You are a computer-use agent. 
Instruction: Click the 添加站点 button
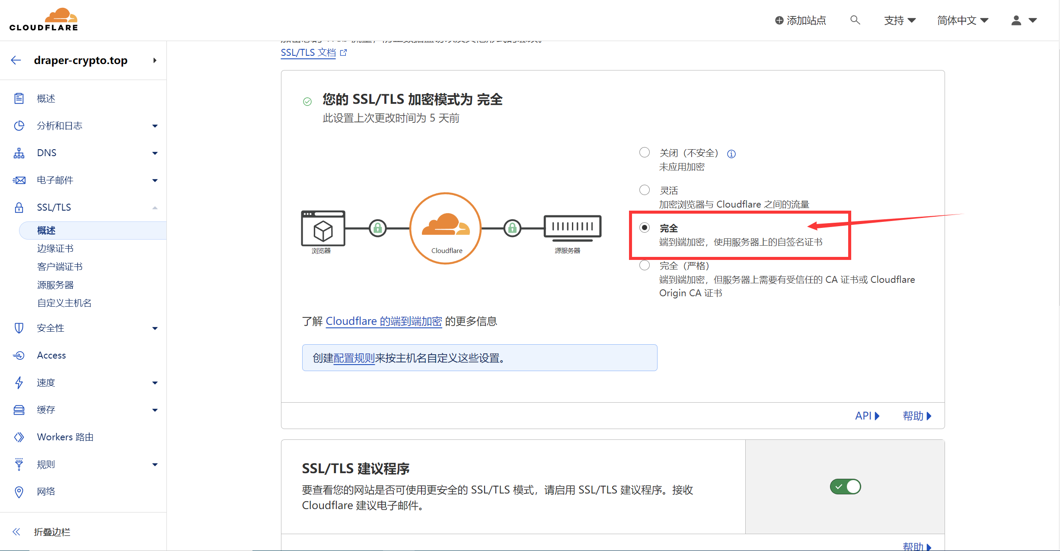point(800,20)
